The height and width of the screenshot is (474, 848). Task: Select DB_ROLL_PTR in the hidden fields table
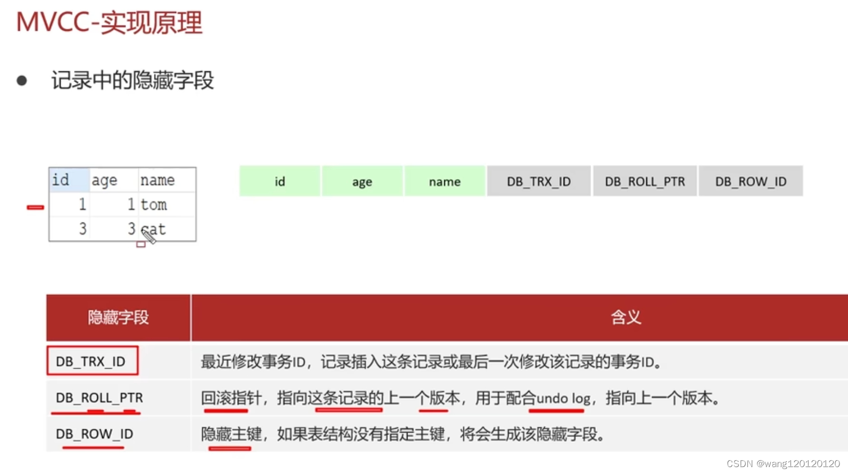click(x=99, y=397)
